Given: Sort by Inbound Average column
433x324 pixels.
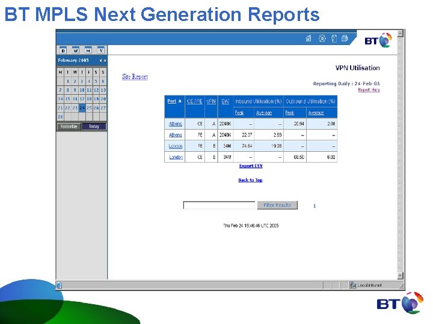Looking at the screenshot, I should 264,113.
